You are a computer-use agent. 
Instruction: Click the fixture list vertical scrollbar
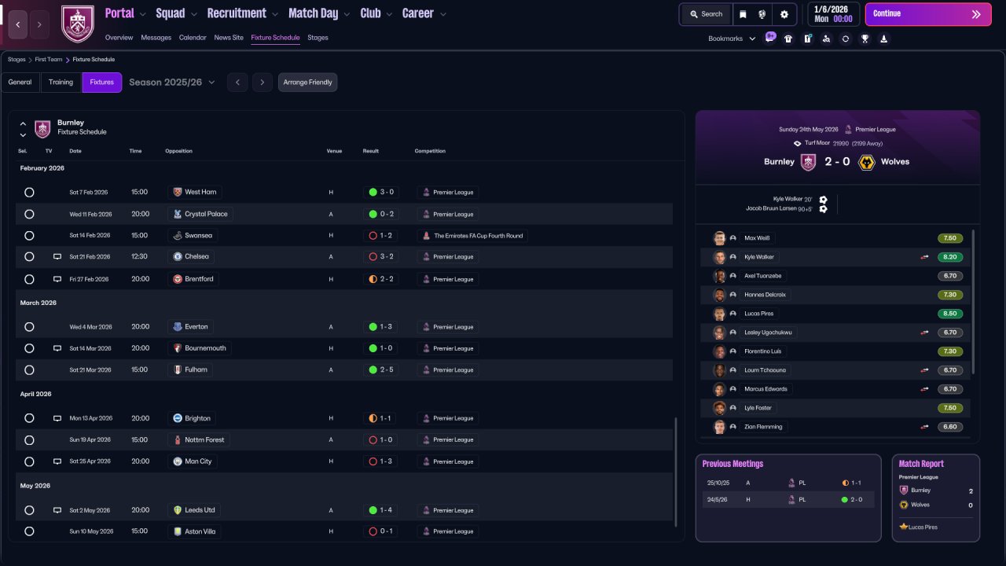[x=675, y=472]
